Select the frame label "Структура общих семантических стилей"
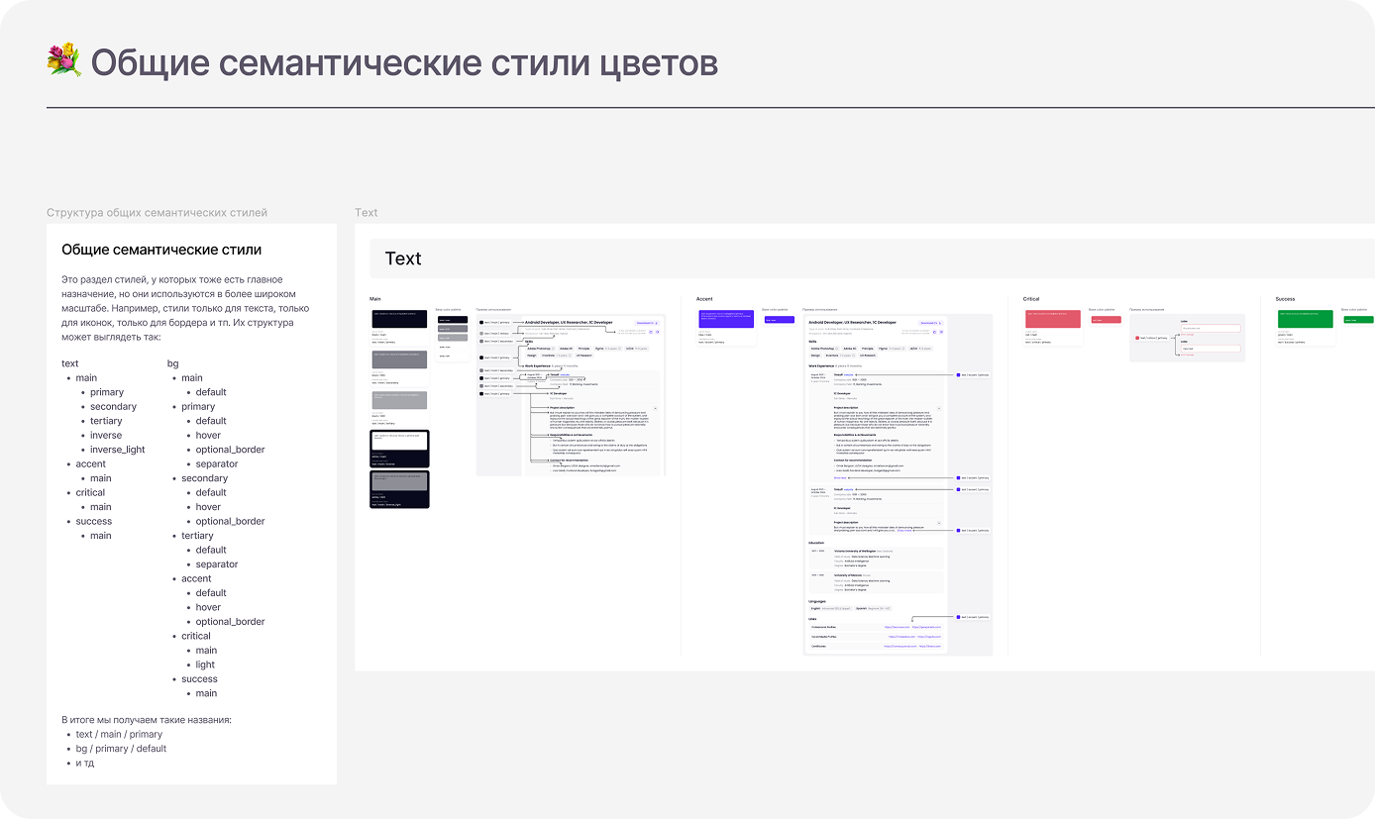Viewport: 1375px width, 819px height. (157, 213)
